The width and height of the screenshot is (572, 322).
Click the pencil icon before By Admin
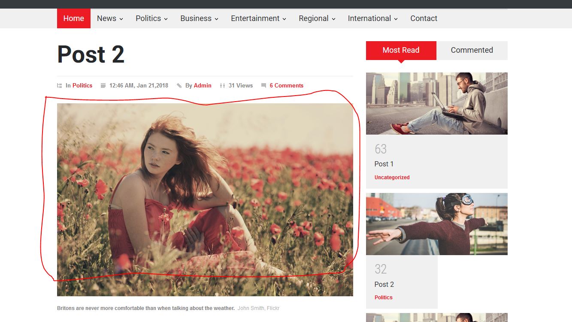point(179,86)
